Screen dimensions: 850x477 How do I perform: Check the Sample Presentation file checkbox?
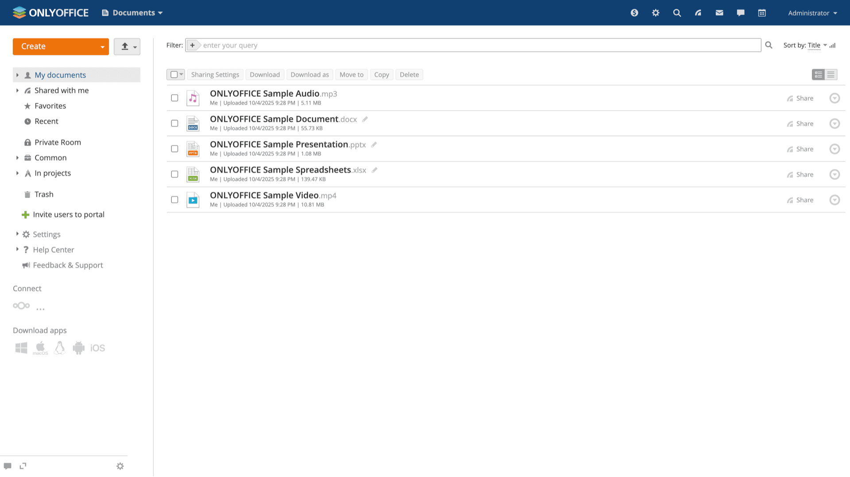175,149
